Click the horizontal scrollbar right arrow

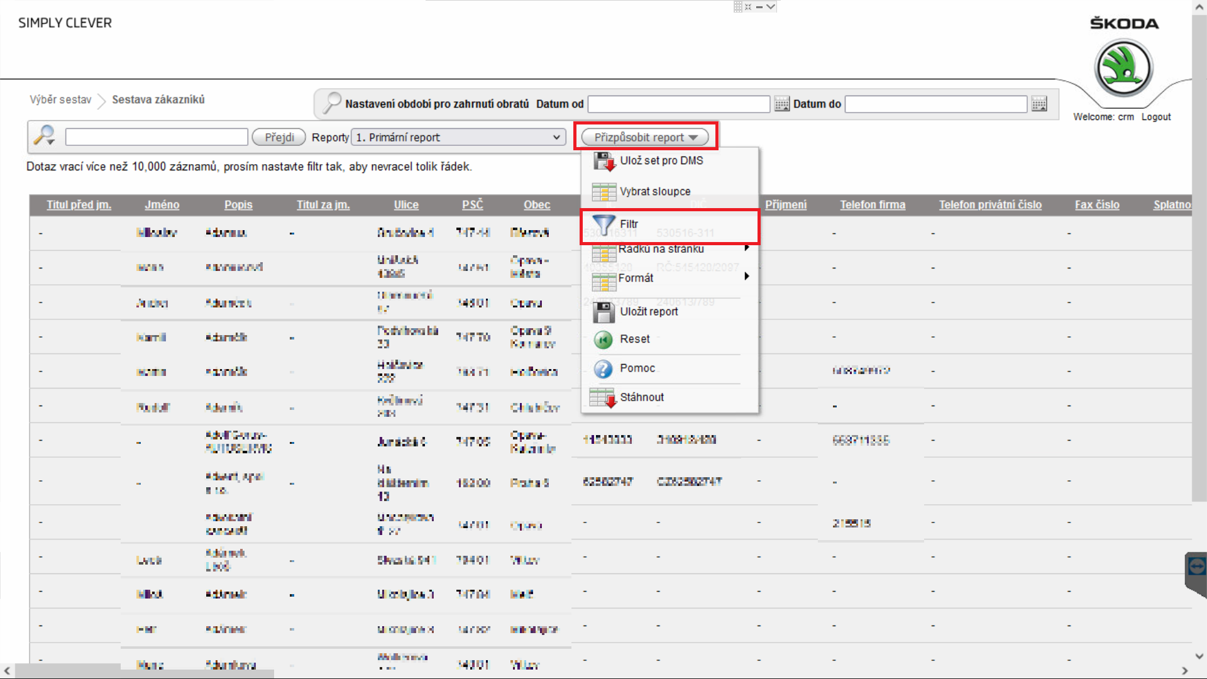[1184, 671]
